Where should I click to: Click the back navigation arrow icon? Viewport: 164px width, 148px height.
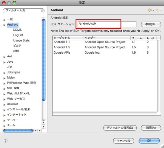click(150, 10)
